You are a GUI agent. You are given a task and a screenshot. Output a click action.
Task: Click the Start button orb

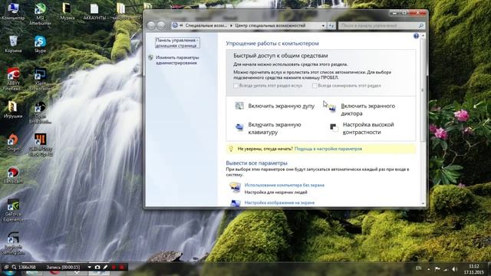(9, 273)
